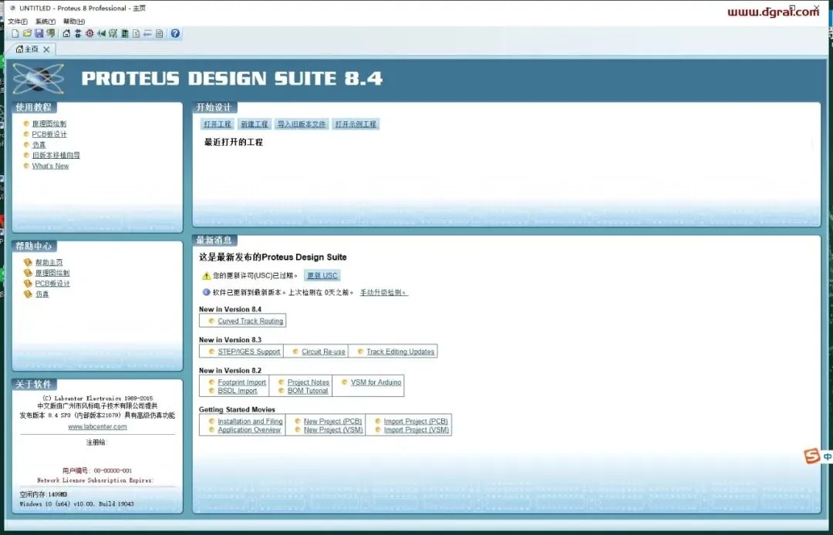Image resolution: width=833 pixels, height=535 pixels.
Task: Open the STEP/IGES Support link
Action: [248, 352]
